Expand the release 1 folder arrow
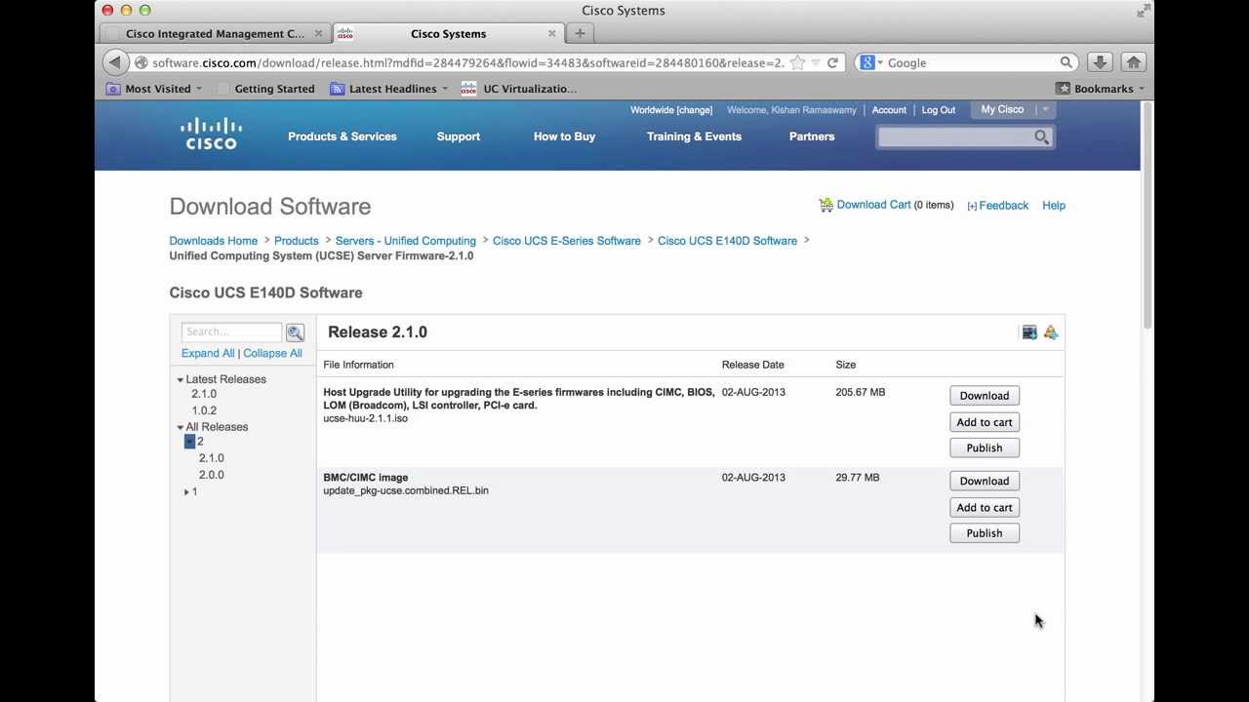 tap(186, 492)
